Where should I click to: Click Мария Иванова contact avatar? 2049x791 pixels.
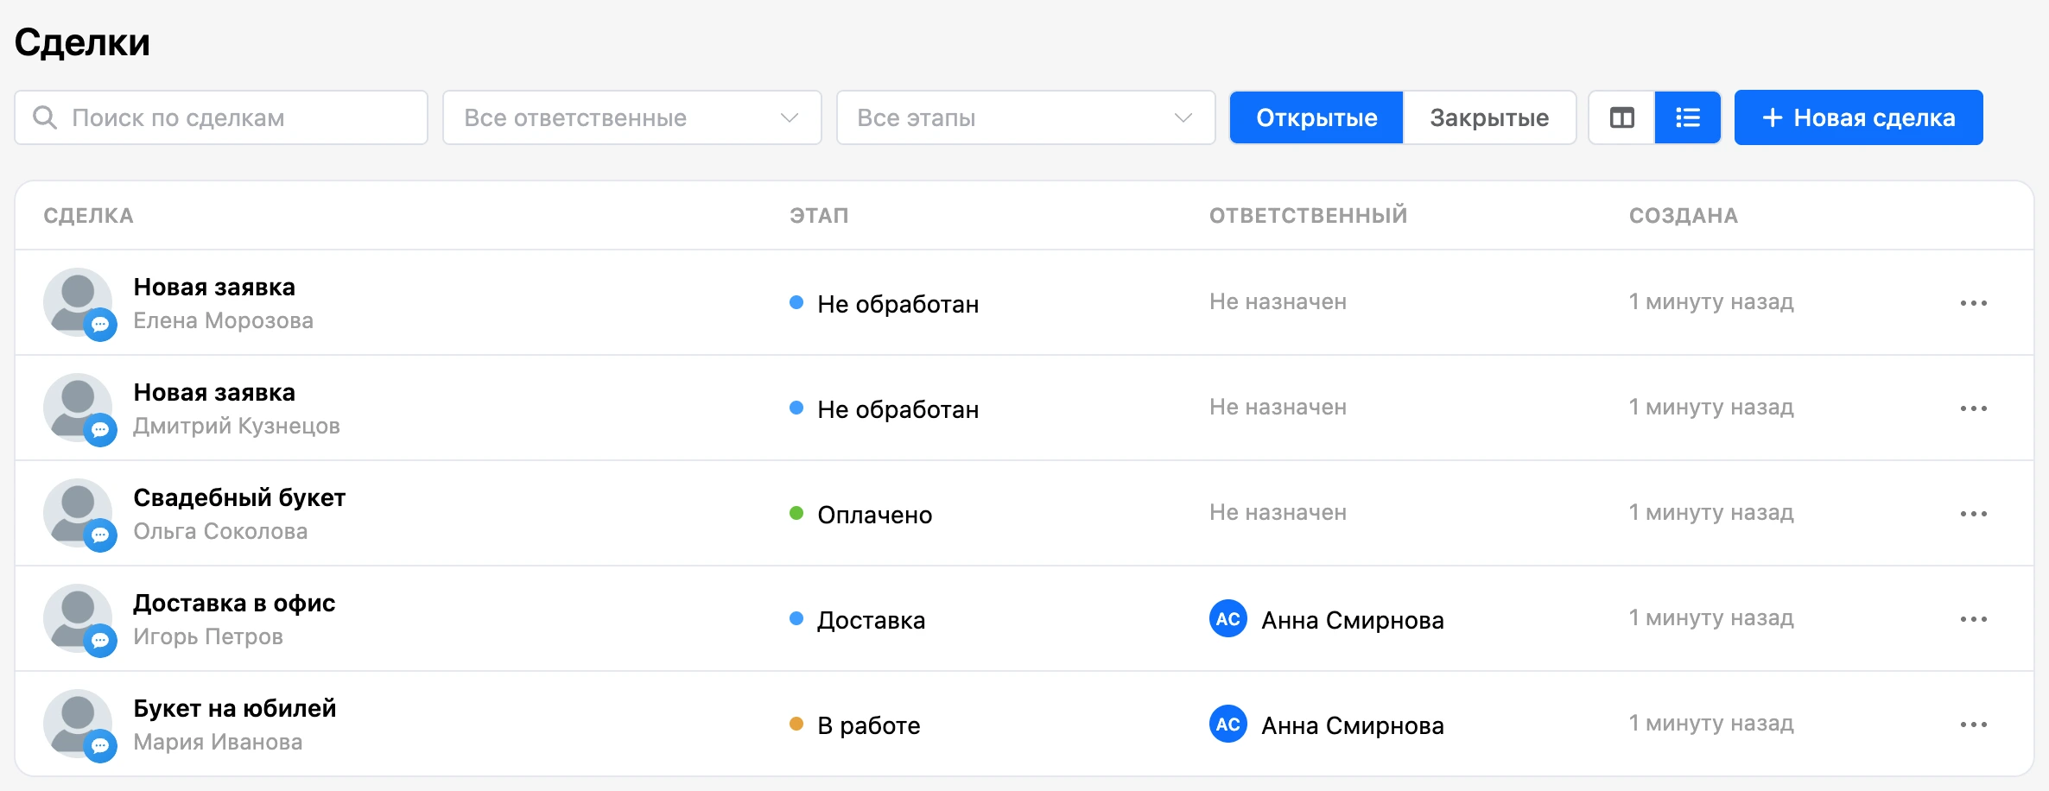click(x=79, y=725)
